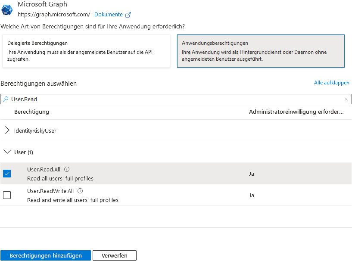Expand the IdentityRiskyUser group chevron
The height and width of the screenshot is (261, 352).
(7, 130)
